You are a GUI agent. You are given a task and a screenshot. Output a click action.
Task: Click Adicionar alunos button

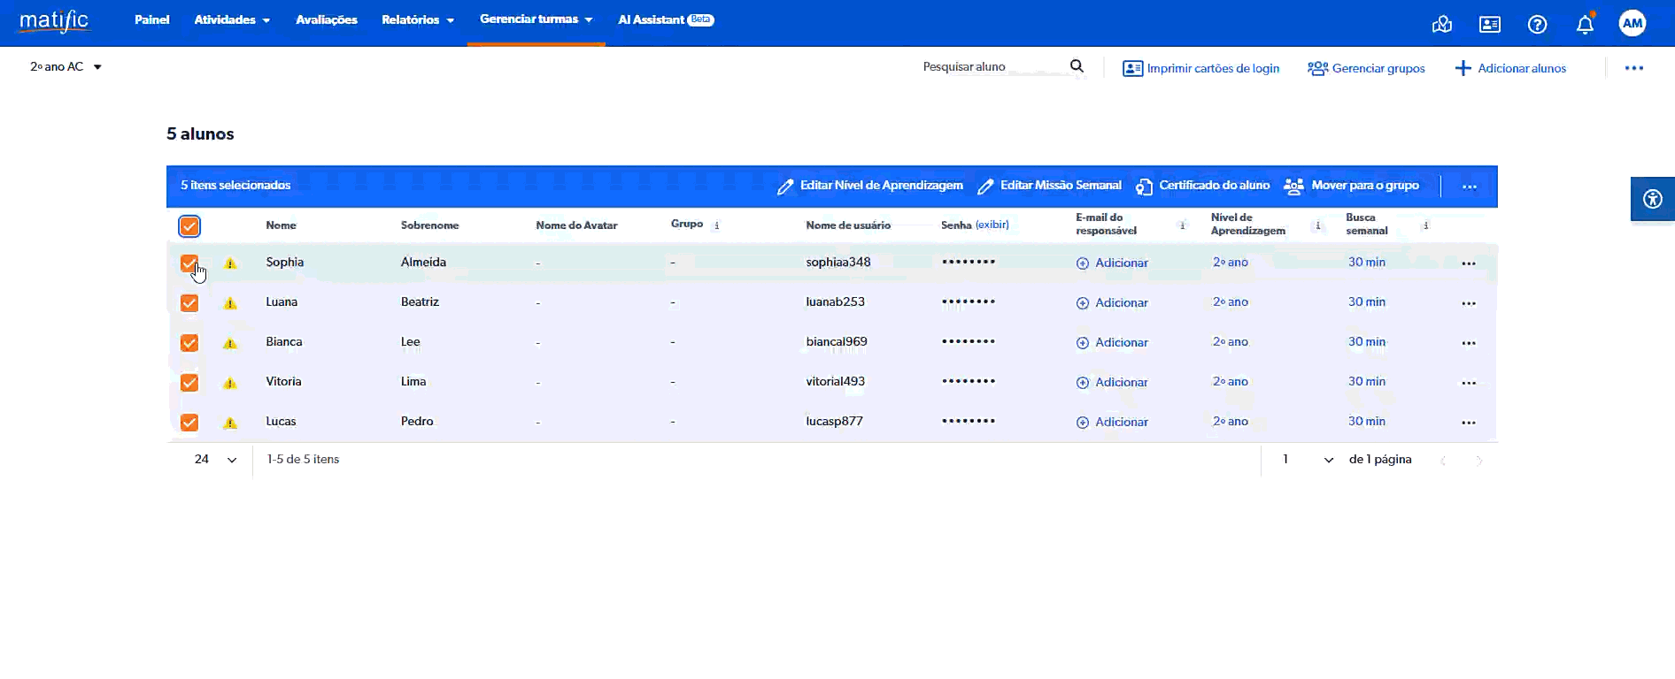(1510, 68)
